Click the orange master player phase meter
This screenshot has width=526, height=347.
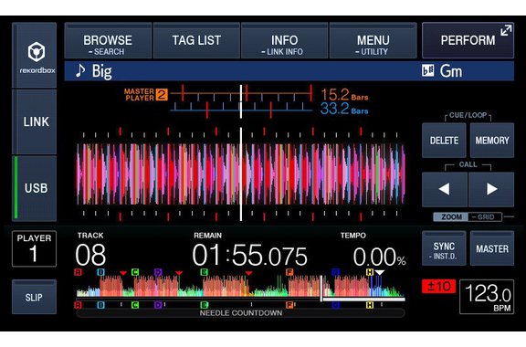241,94
